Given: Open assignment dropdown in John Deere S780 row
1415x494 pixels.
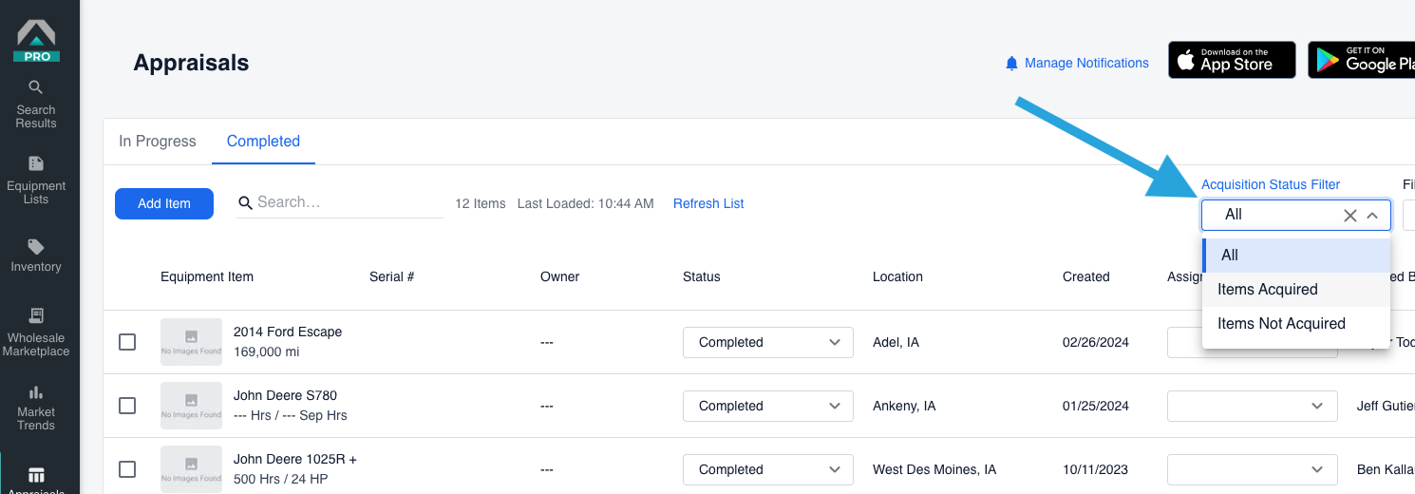Looking at the screenshot, I should (x=1253, y=406).
